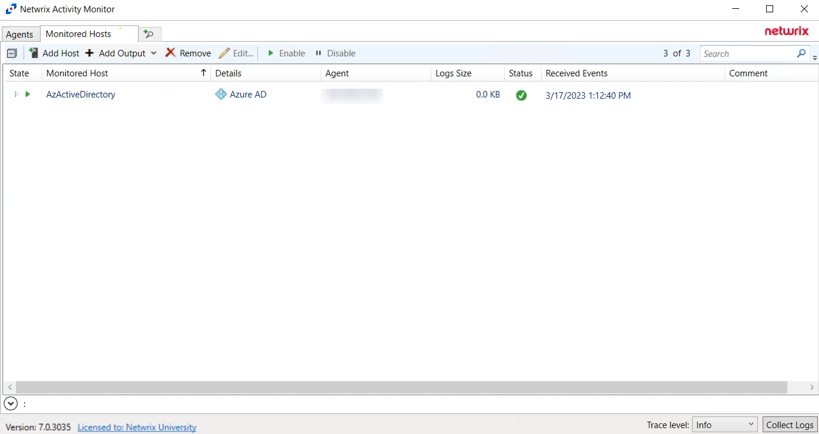This screenshot has height=434, width=819.
Task: Open the Licensed to: Netwrix University link
Action: [137, 427]
